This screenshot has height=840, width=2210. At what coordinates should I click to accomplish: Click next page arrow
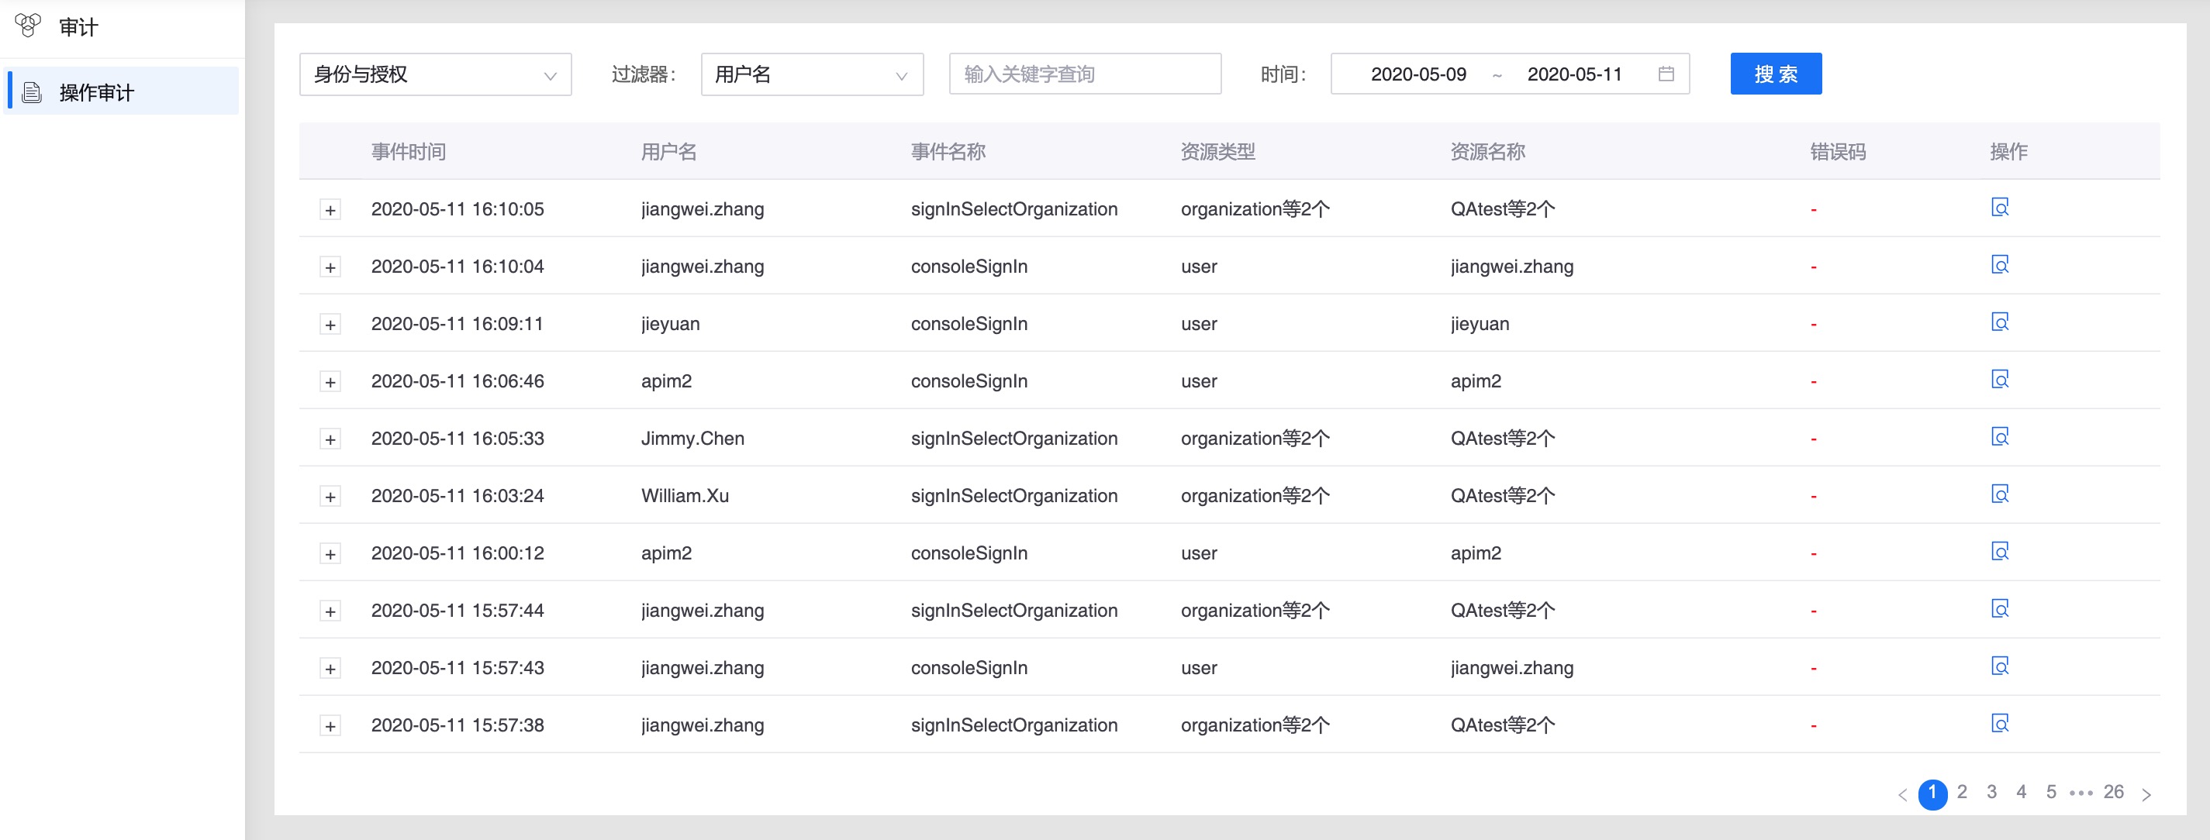[x=2146, y=794]
